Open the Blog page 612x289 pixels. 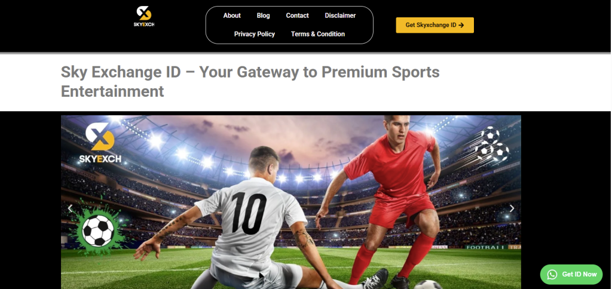263,16
